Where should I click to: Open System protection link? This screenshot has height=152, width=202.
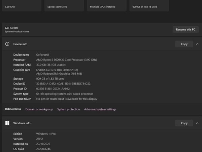(x=69, y=109)
